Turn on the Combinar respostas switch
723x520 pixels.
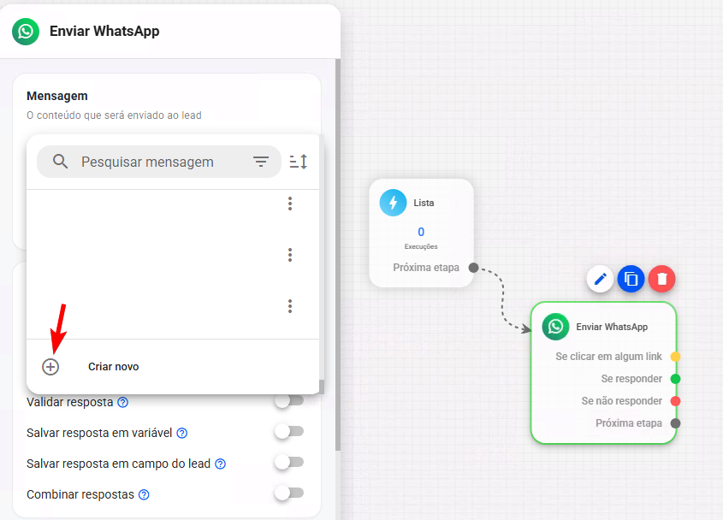(x=289, y=493)
